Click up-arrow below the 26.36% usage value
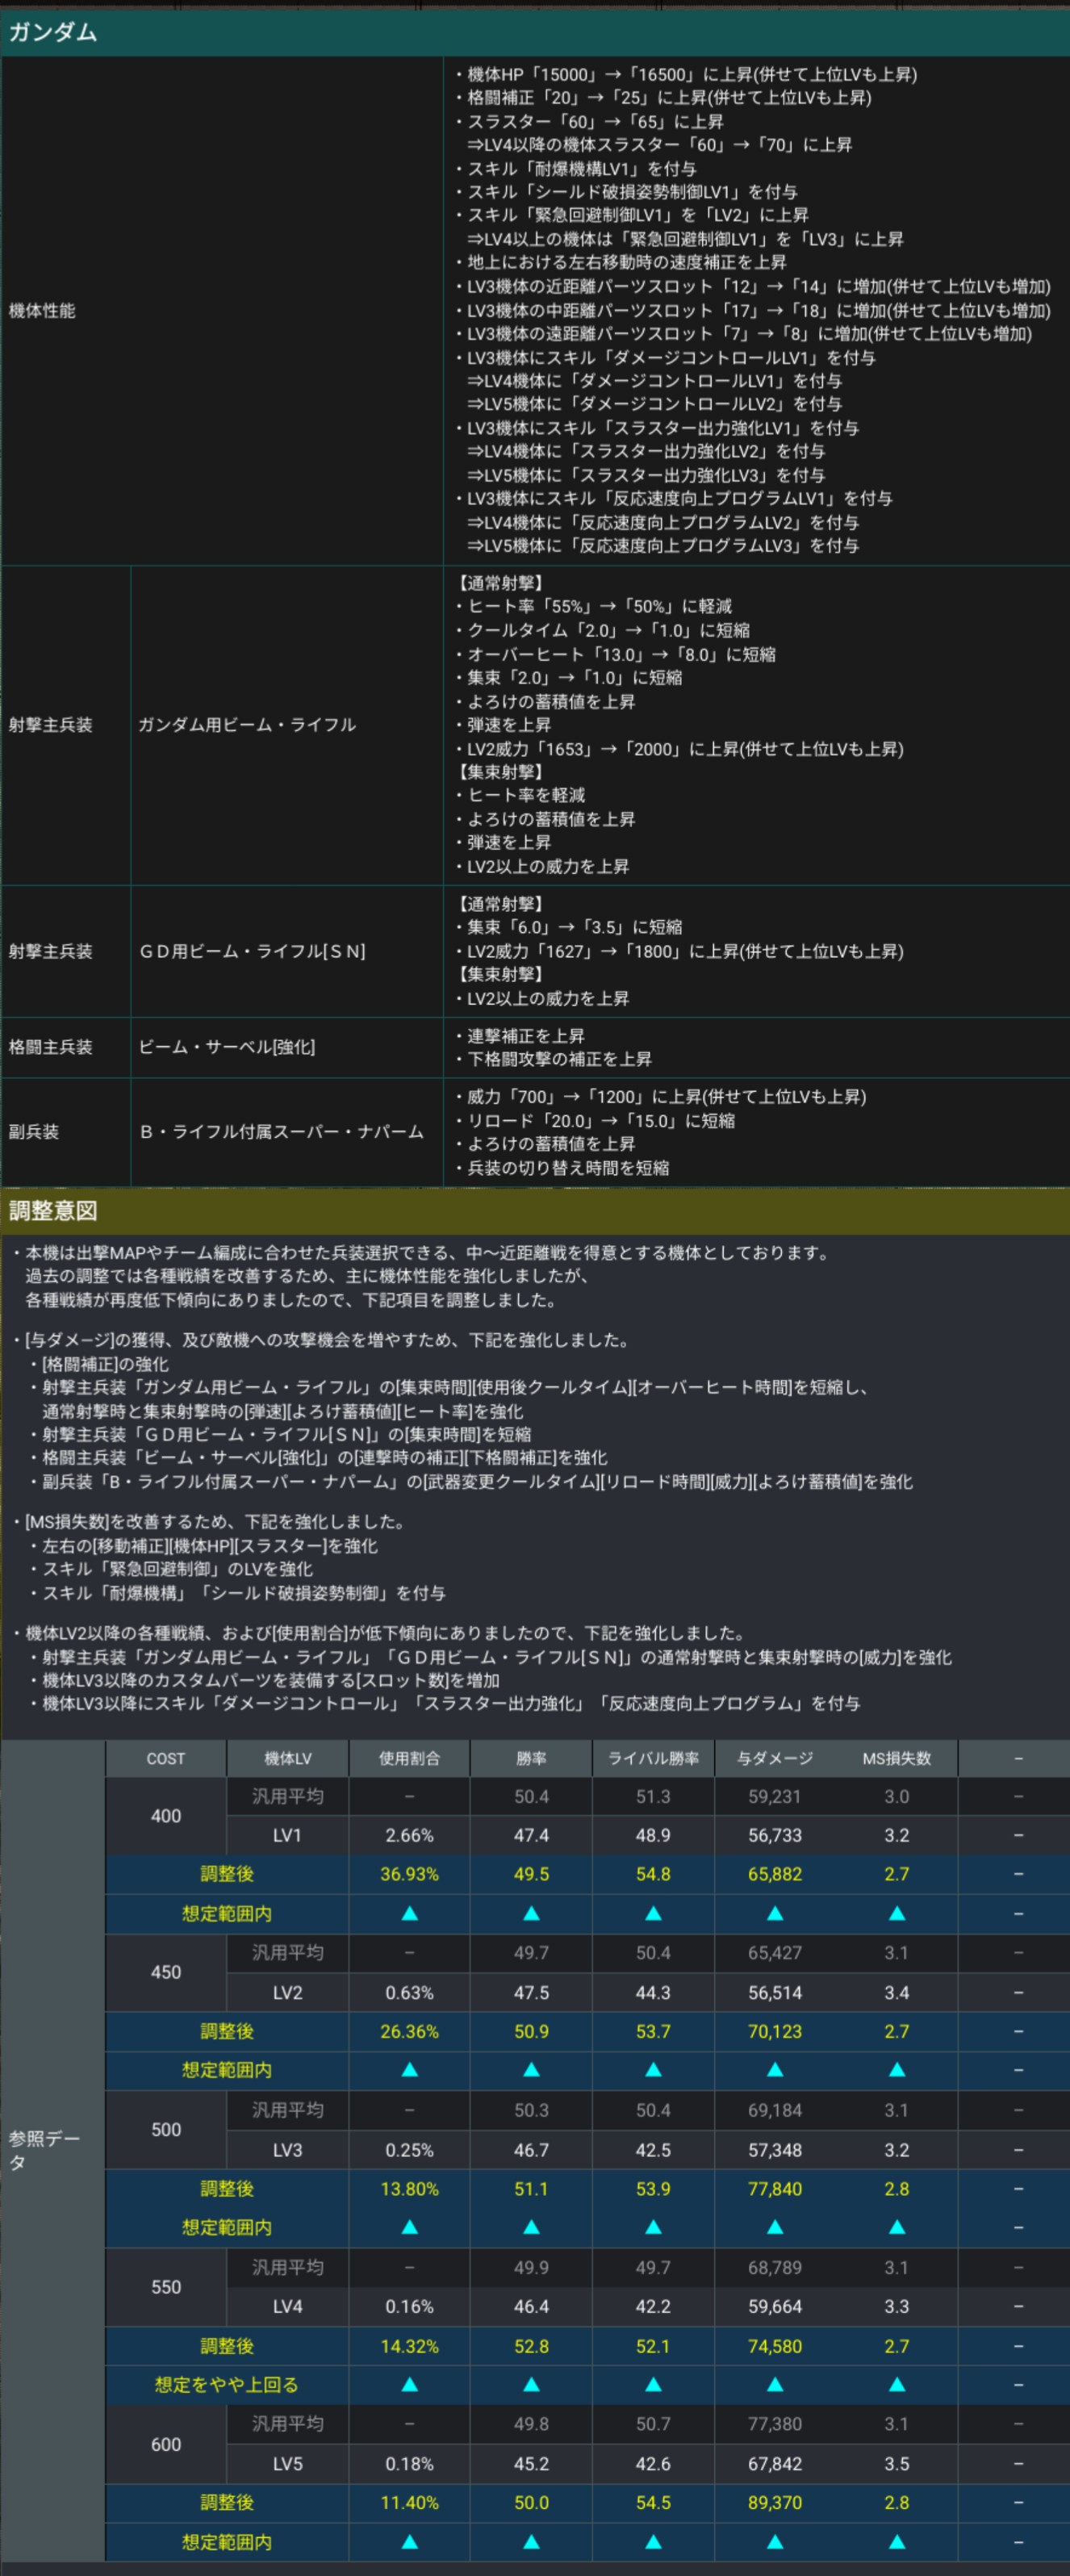Screen dimensions: 1070x2576 [410, 2070]
